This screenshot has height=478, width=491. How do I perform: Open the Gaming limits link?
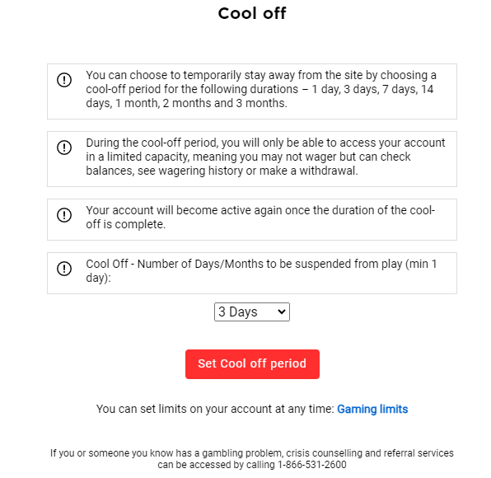[x=372, y=409]
